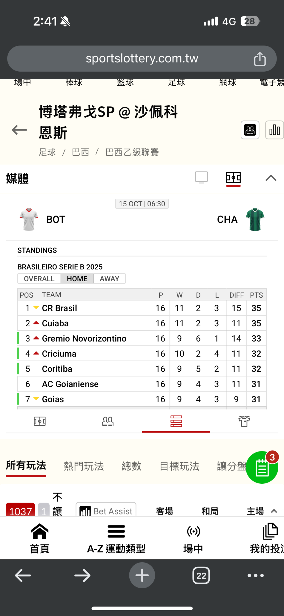The height and width of the screenshot is (616, 284).
Task: Select the HOME standings filter
Action: (x=77, y=279)
